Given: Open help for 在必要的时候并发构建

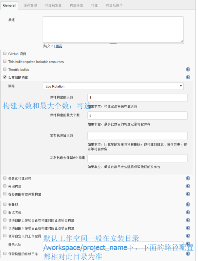Looking at the screenshot, I should [188, 194].
